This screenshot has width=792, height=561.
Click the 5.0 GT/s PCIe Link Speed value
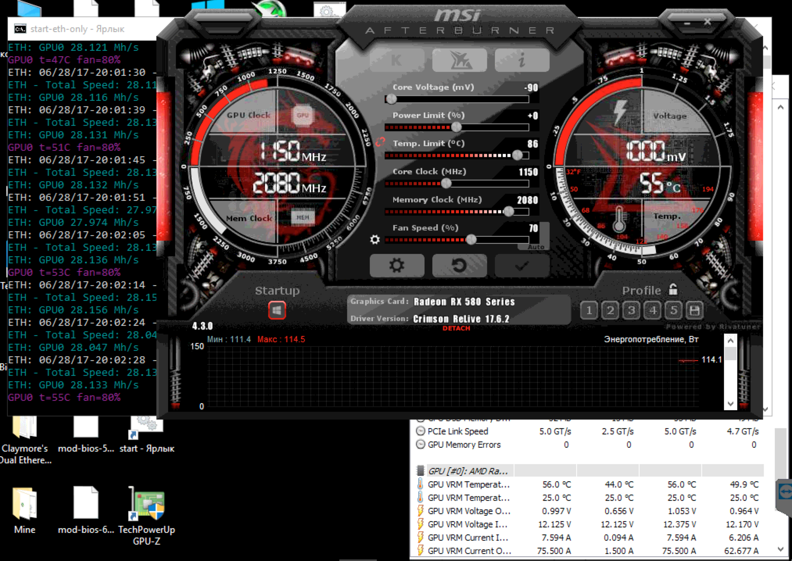click(x=555, y=431)
